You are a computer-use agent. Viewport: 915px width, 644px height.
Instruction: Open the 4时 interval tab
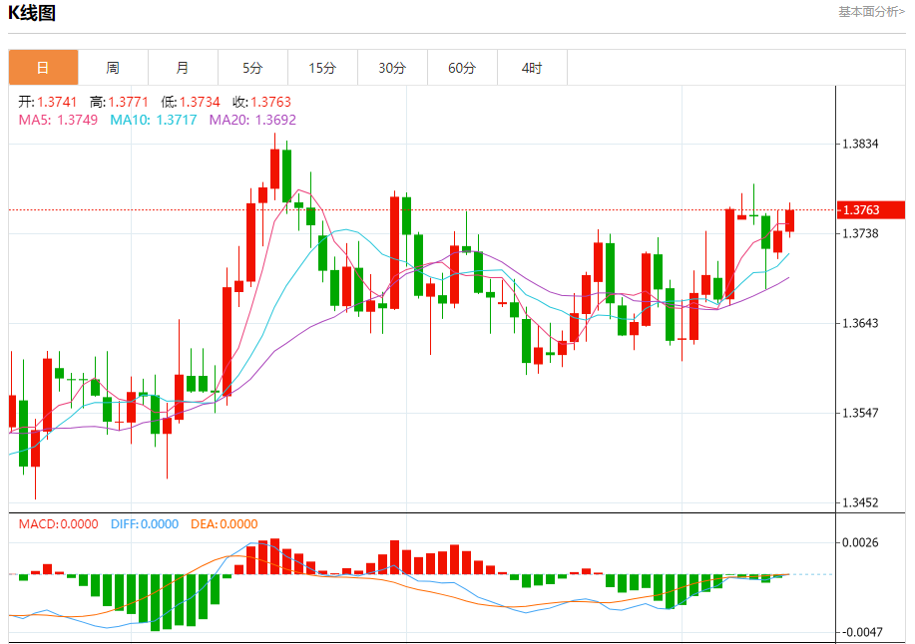click(532, 68)
